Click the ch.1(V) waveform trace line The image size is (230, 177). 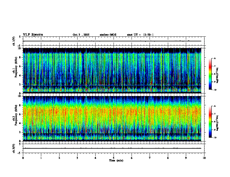(112, 41)
